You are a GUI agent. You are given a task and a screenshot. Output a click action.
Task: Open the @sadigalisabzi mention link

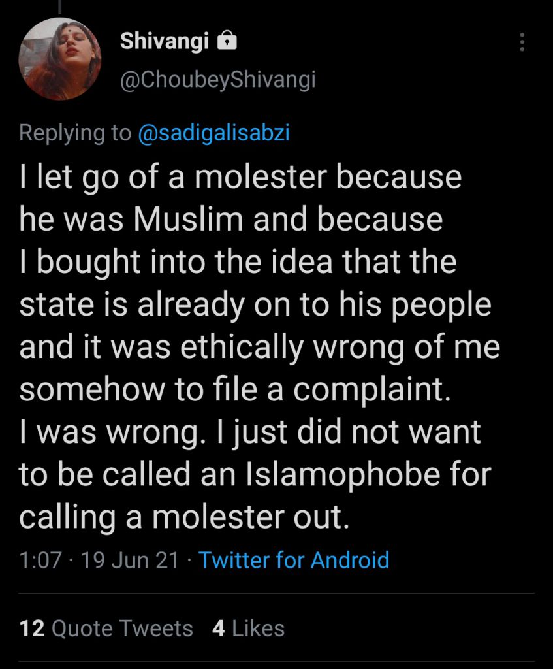pyautogui.click(x=214, y=132)
